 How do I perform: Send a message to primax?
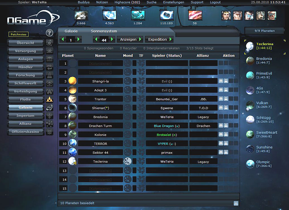[x=221, y=152]
